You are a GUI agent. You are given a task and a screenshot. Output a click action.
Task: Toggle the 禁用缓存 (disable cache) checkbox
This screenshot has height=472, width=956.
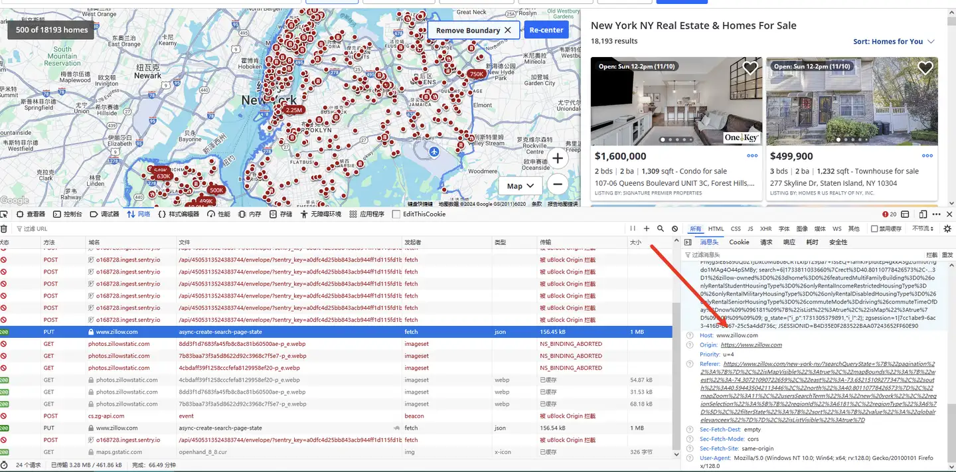coord(874,229)
